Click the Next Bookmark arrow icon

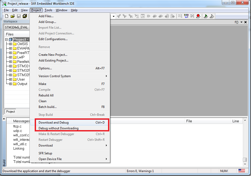[160, 16]
